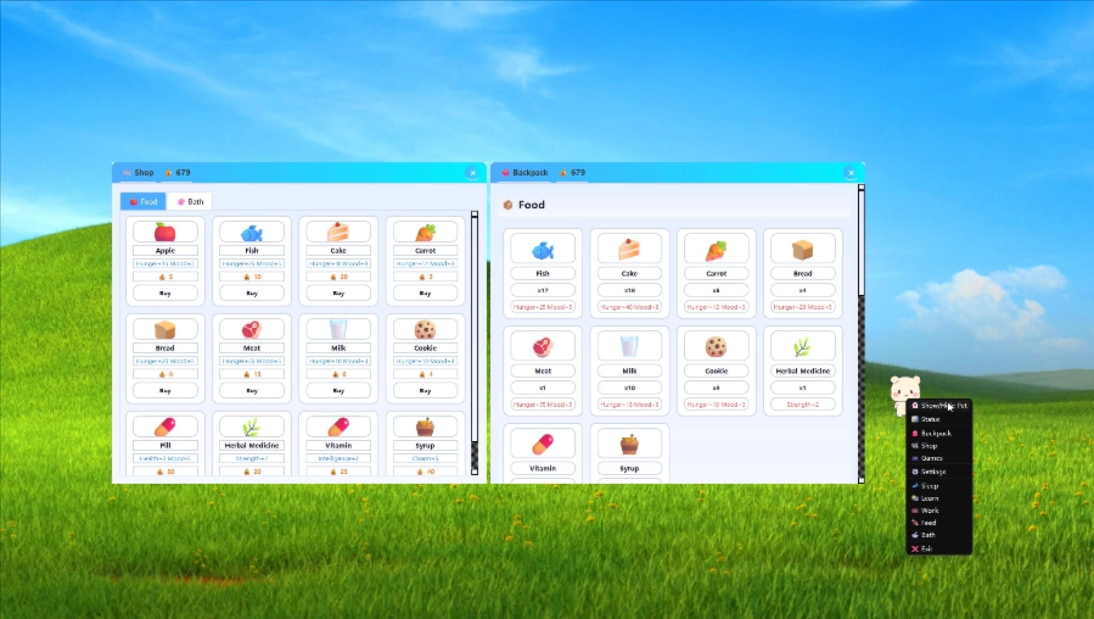The width and height of the screenshot is (1094, 619).
Task: Choose Feed in the pet menu
Action: 939,523
